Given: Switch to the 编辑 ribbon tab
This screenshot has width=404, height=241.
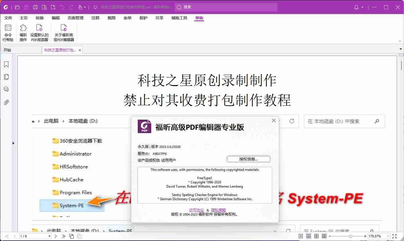Looking at the screenshot, I should tap(56, 18).
